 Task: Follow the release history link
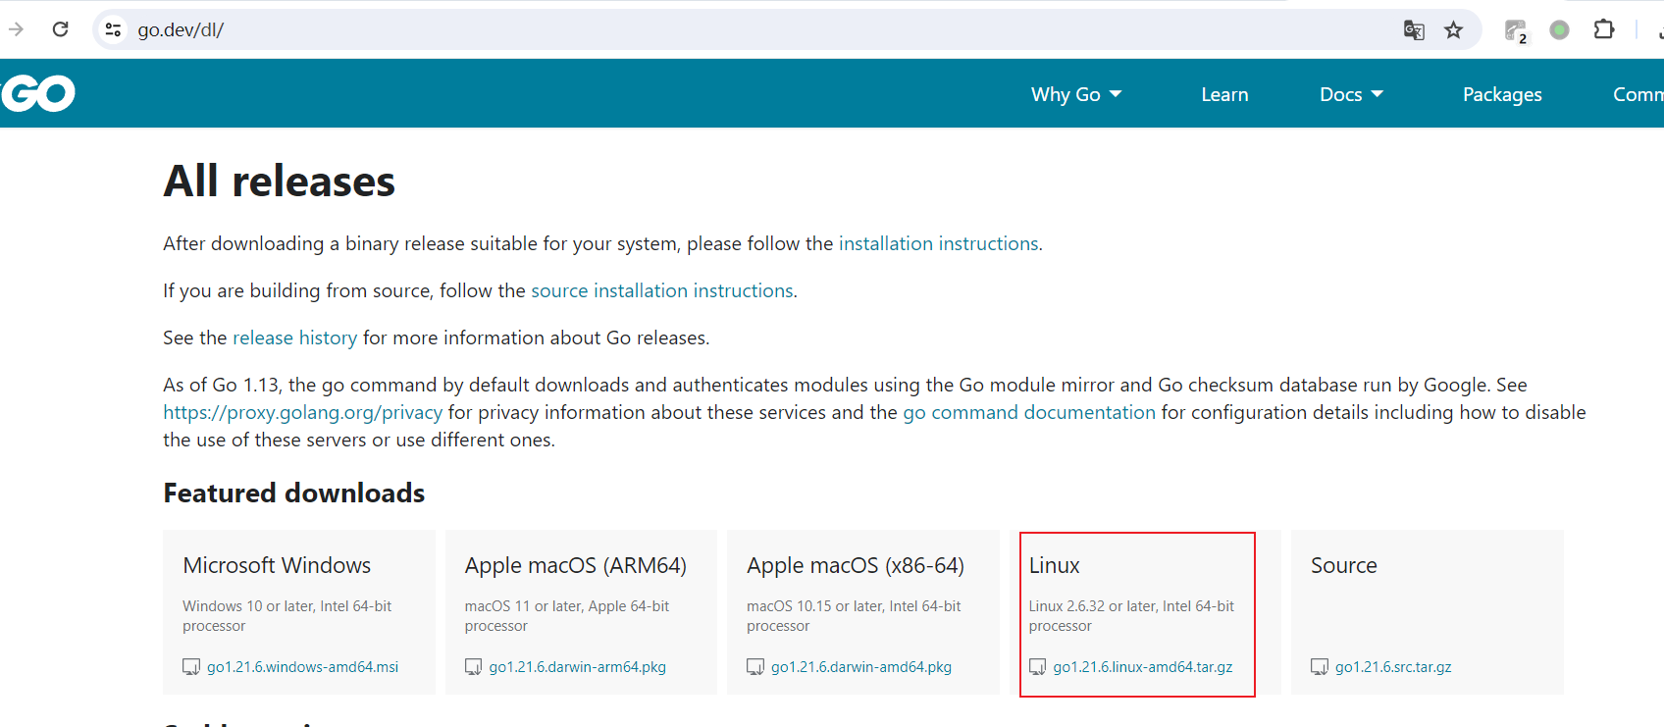(294, 338)
